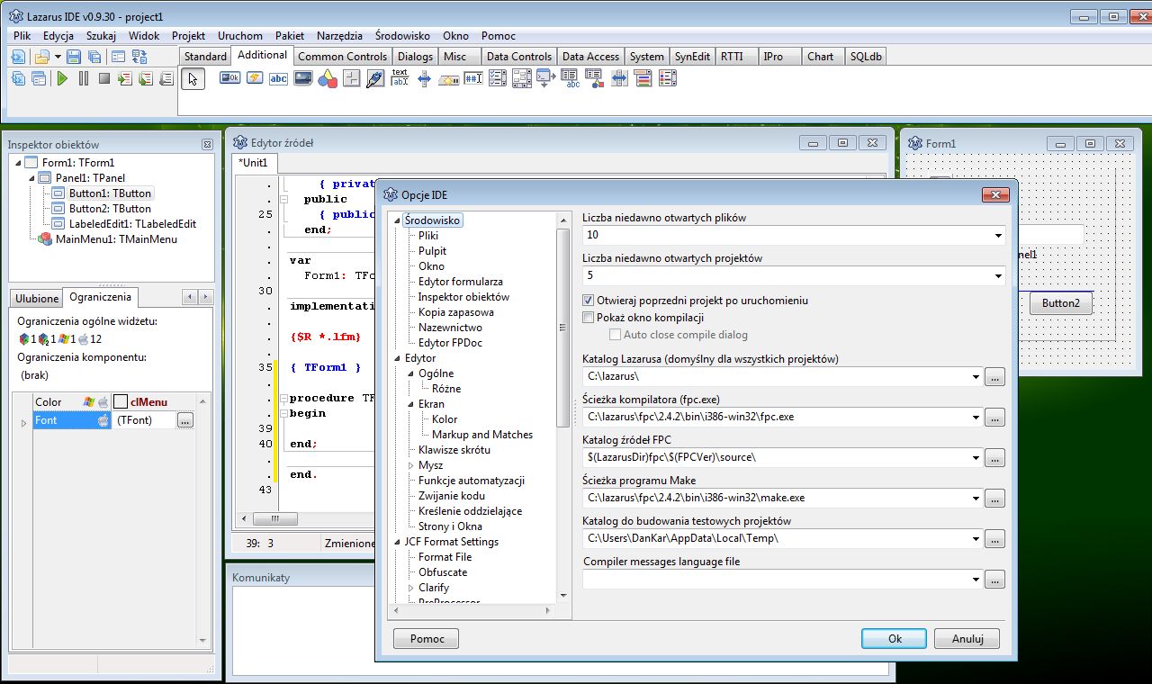This screenshot has height=684, width=1152.
Task: Open the compiler messages language file dropdown
Action: 975,580
